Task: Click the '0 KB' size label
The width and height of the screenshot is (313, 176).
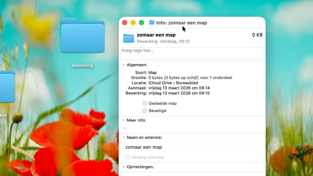Action: click(257, 35)
